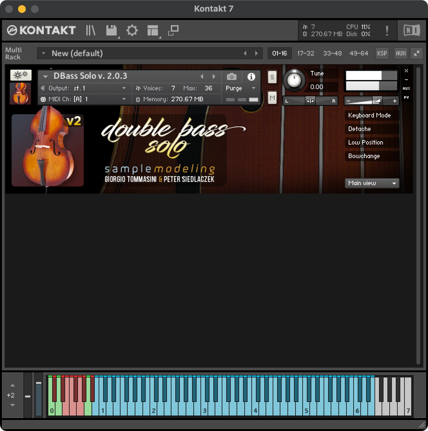Image resolution: width=428 pixels, height=431 pixels.
Task: Toggle the PV button on instrument
Action: (406, 97)
